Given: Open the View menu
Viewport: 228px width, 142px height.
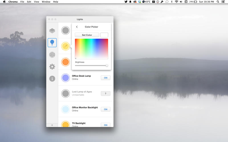Looking at the screenshot, I should [x=36, y=2].
